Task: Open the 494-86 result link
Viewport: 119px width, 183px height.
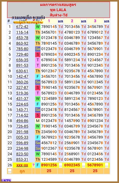Action: click(x=22, y=121)
